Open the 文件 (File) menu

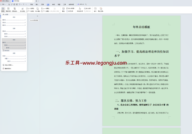(x=3, y=4)
